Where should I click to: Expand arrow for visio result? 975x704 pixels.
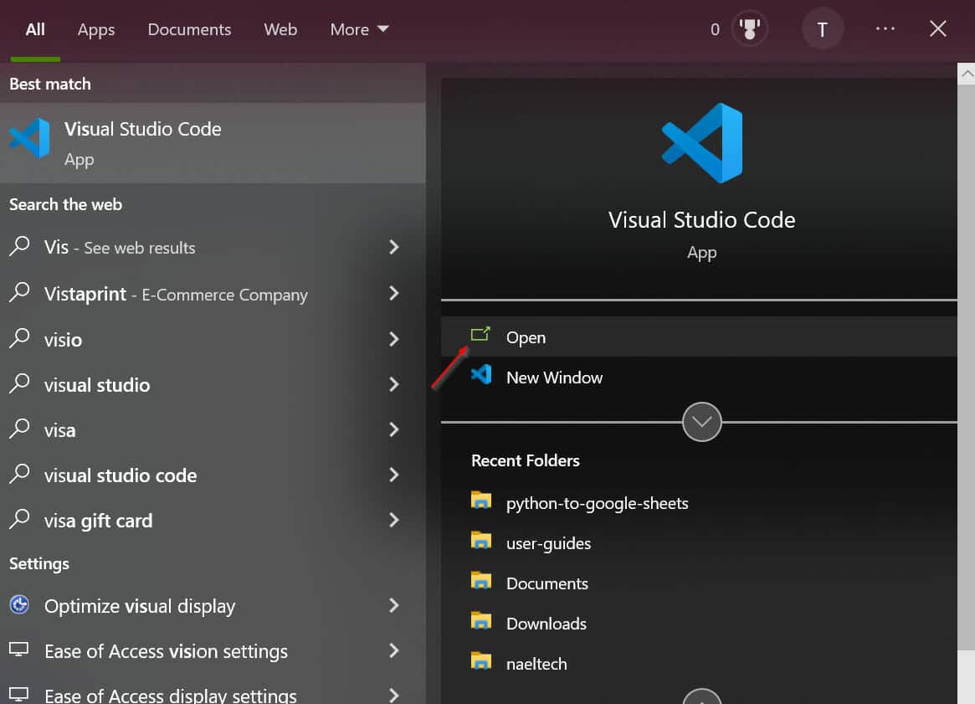(x=393, y=339)
